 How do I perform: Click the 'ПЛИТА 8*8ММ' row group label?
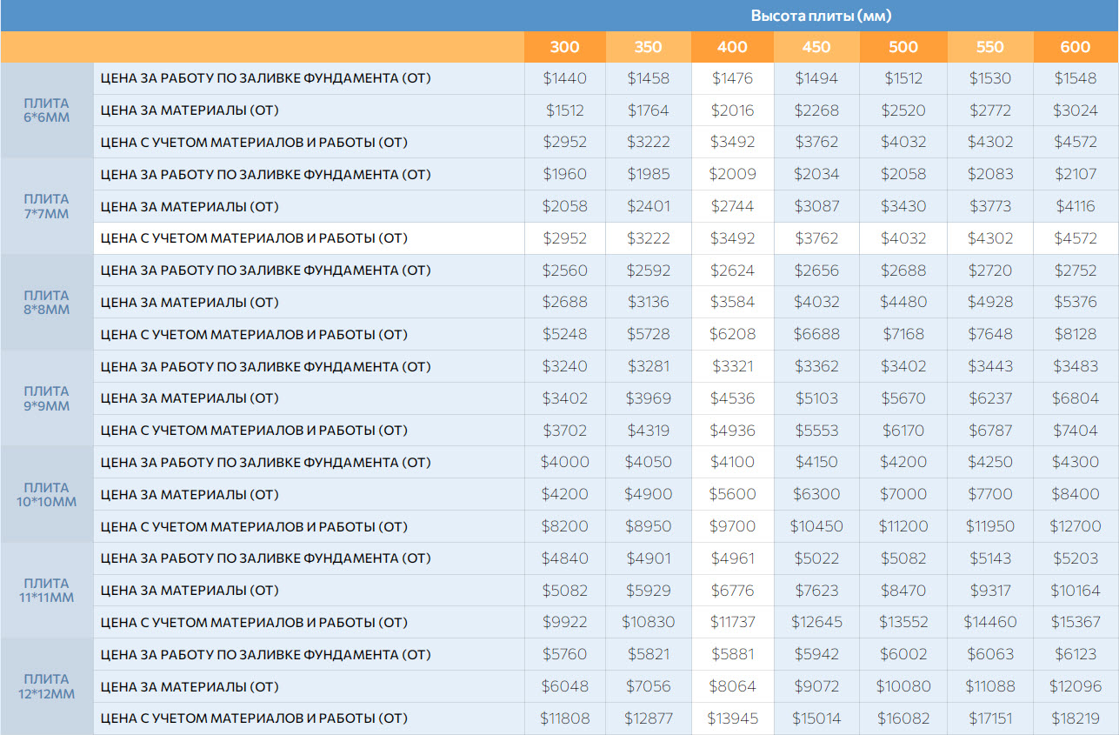pos(47,302)
